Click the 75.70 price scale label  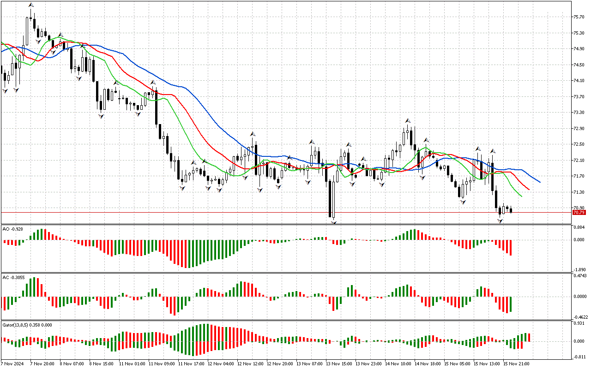point(578,17)
